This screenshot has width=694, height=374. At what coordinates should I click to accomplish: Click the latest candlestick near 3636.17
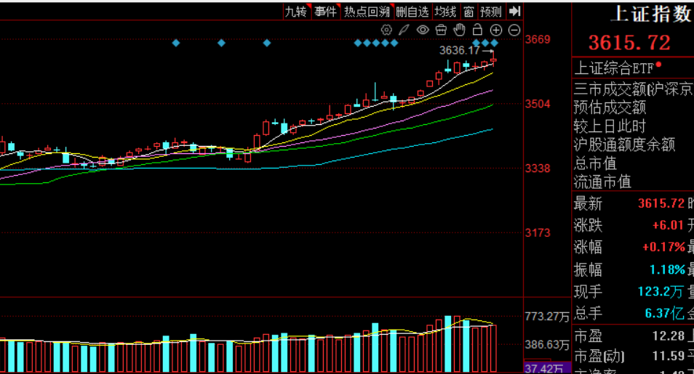point(493,60)
